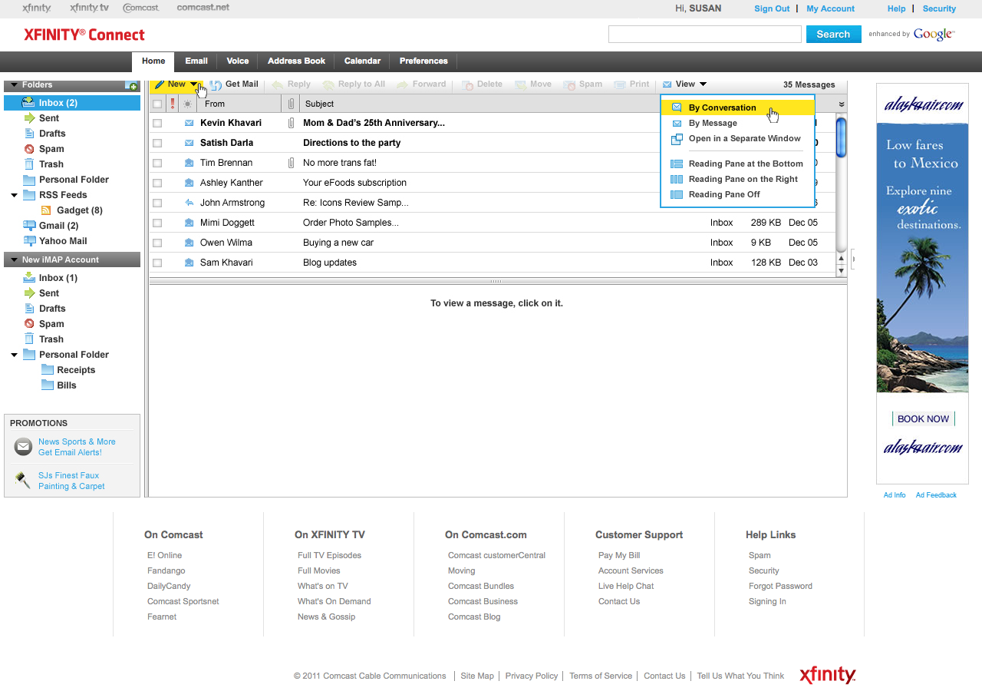Image resolution: width=982 pixels, height=691 pixels.
Task: Collapse the RSS Feeds tree node
Action: click(15, 195)
